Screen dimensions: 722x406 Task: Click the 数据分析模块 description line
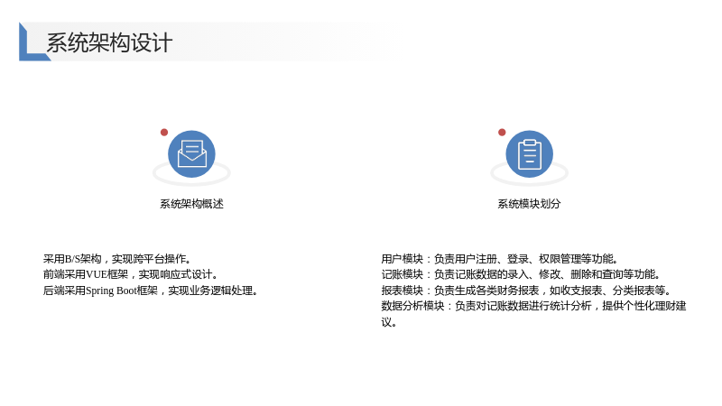click(533, 306)
